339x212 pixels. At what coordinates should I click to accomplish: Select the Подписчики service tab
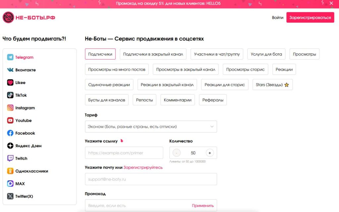pos(100,54)
